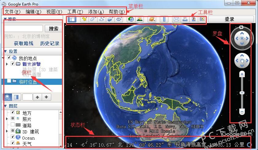Record a tour with the camera icon
Viewport: 258px width, 150px height.
pos(119,19)
